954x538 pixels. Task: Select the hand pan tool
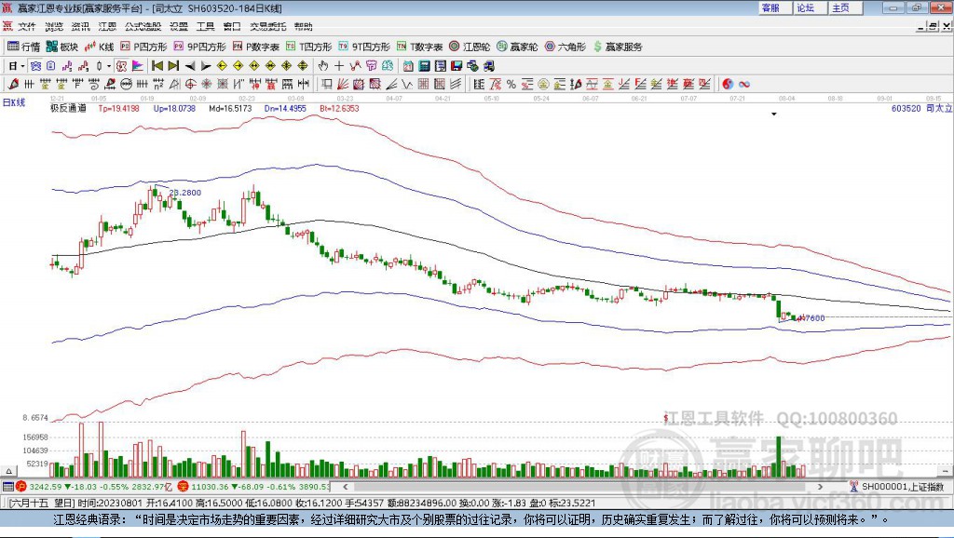point(323,66)
